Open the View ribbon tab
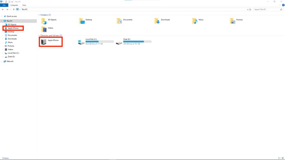The width and height of the screenshot is (285, 160). [x=24, y=5]
